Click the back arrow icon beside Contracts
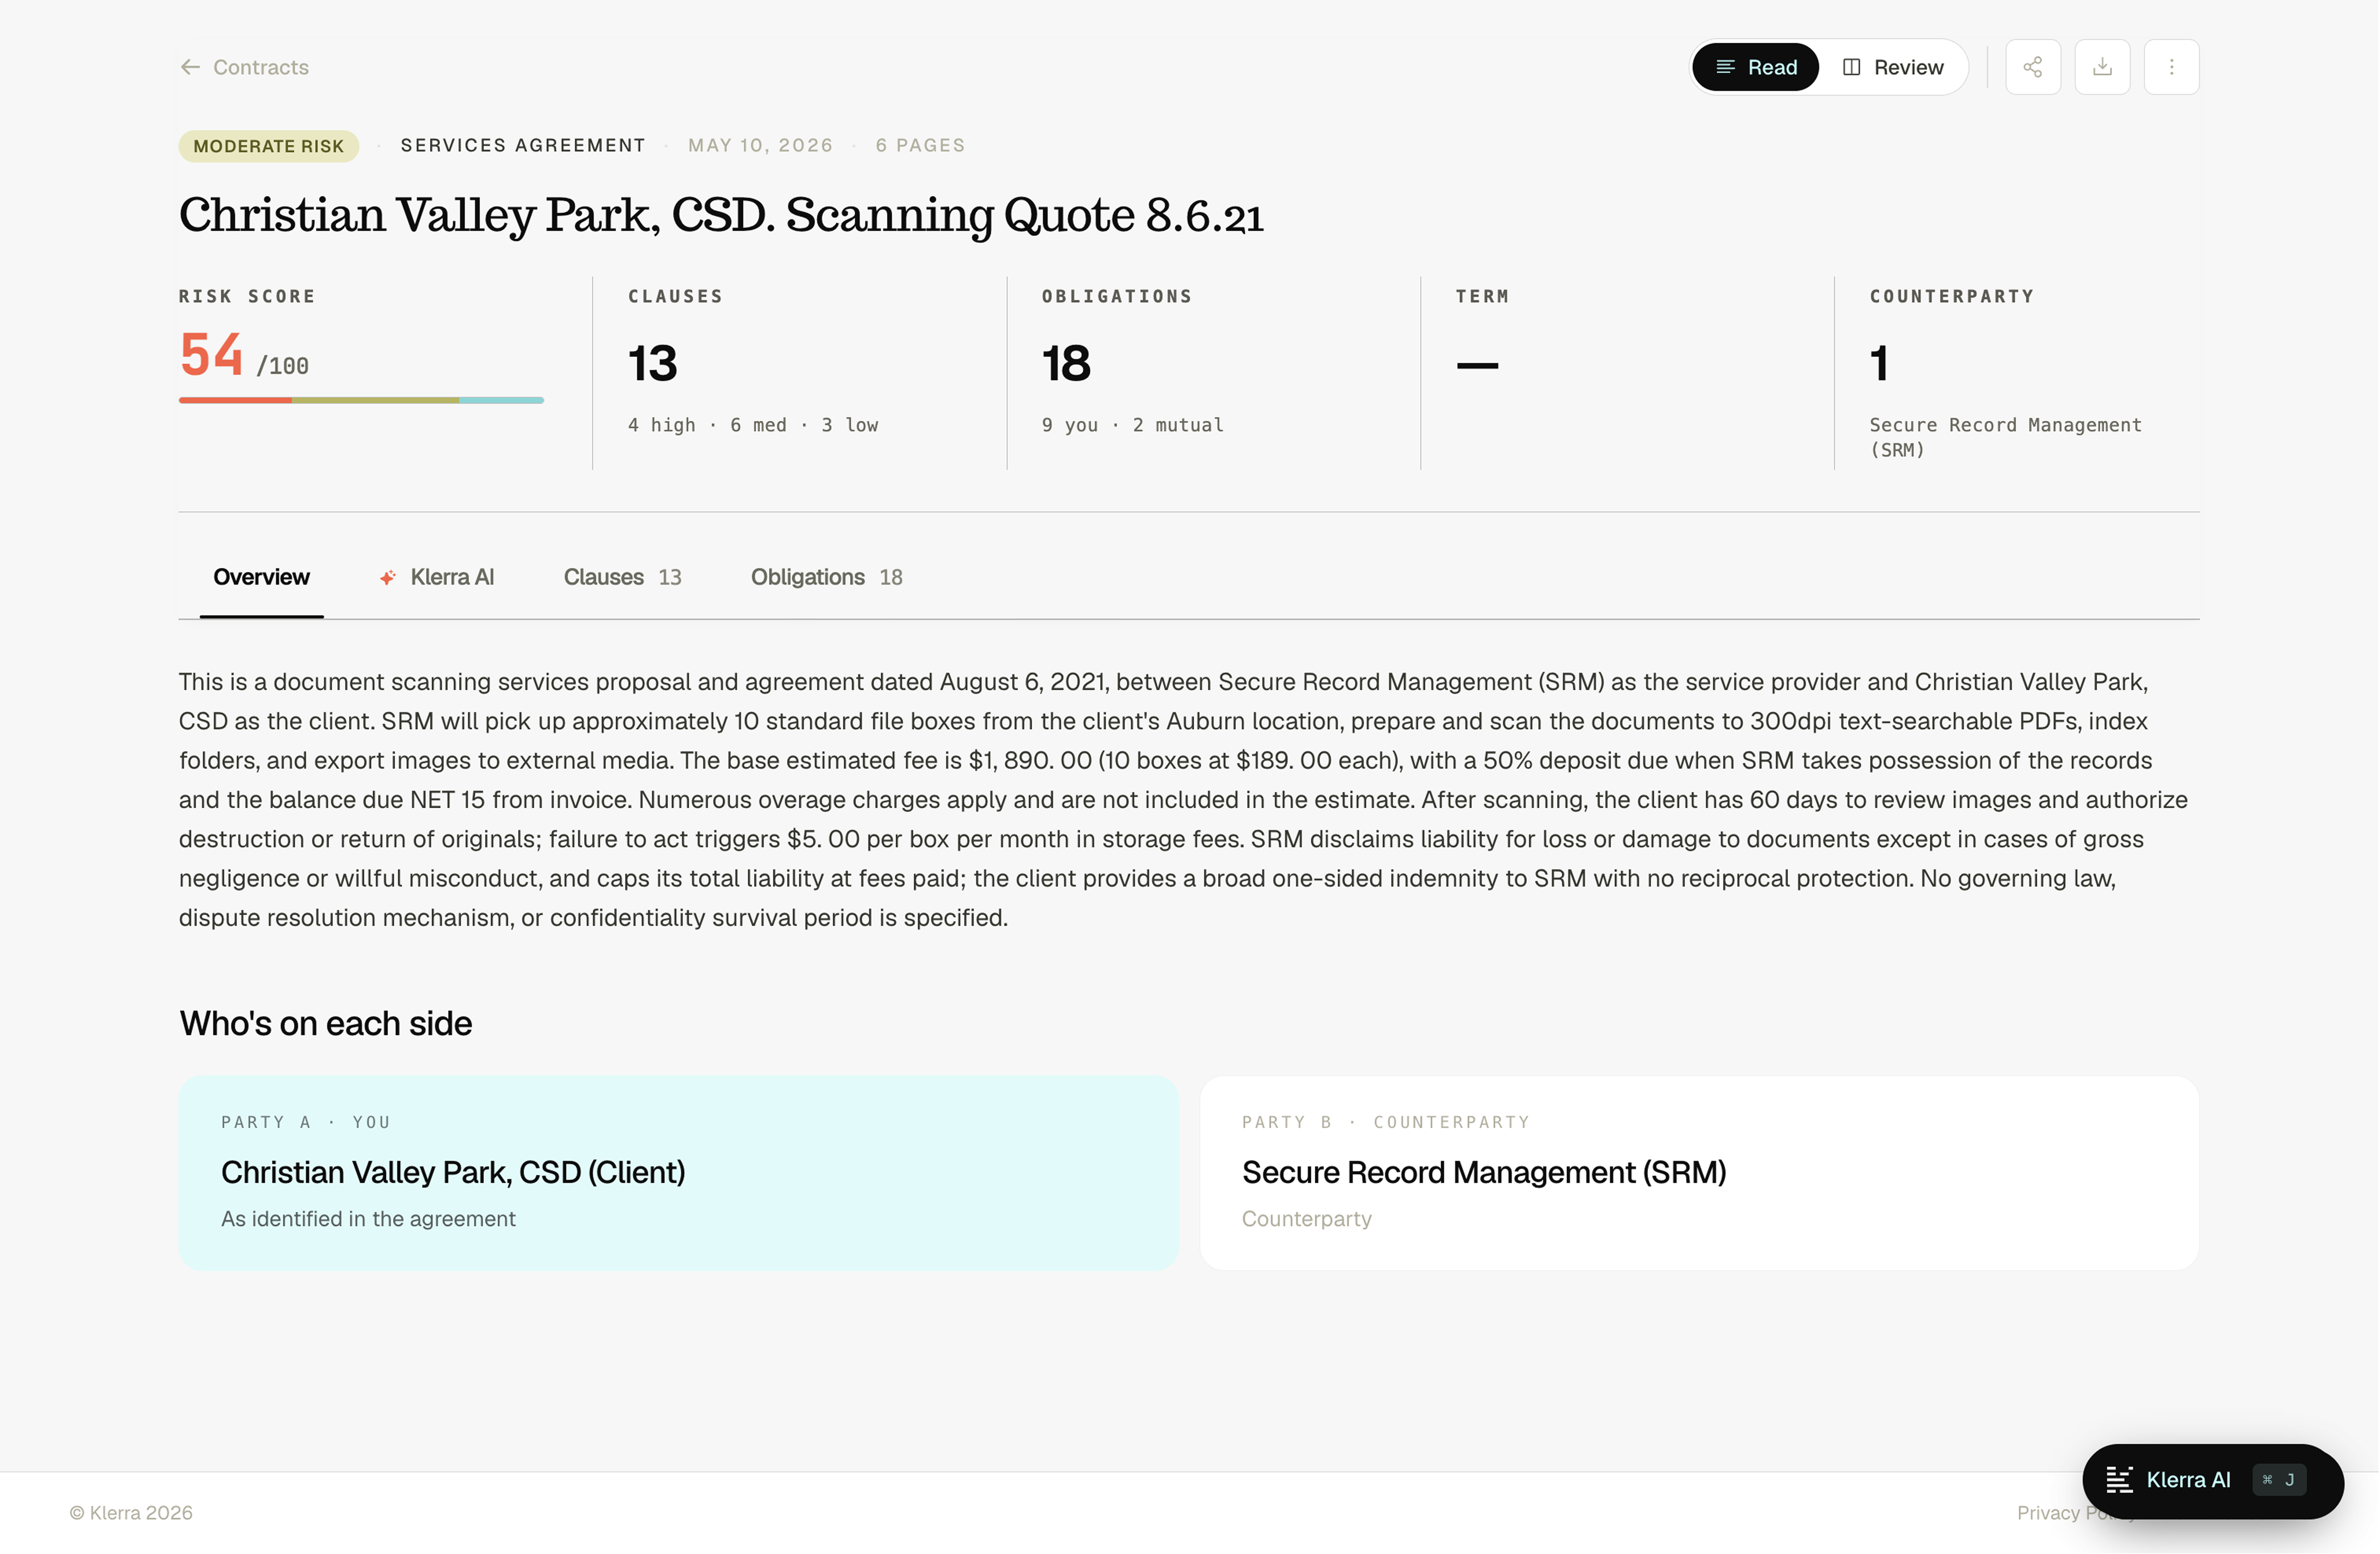Image resolution: width=2380 pixels, height=1554 pixels. pyautogui.click(x=190, y=67)
